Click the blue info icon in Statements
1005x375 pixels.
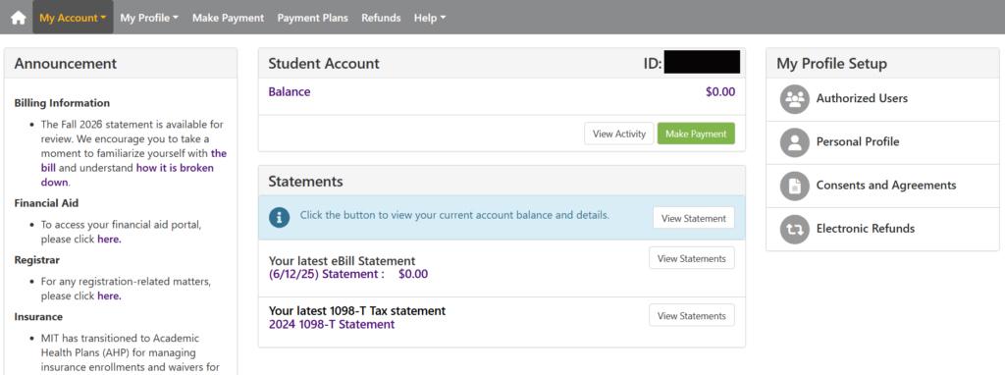[279, 217]
